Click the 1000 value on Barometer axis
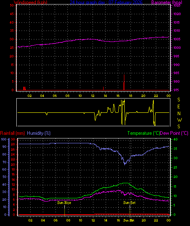The width and height of the screenshot is (190, 226). (177, 48)
